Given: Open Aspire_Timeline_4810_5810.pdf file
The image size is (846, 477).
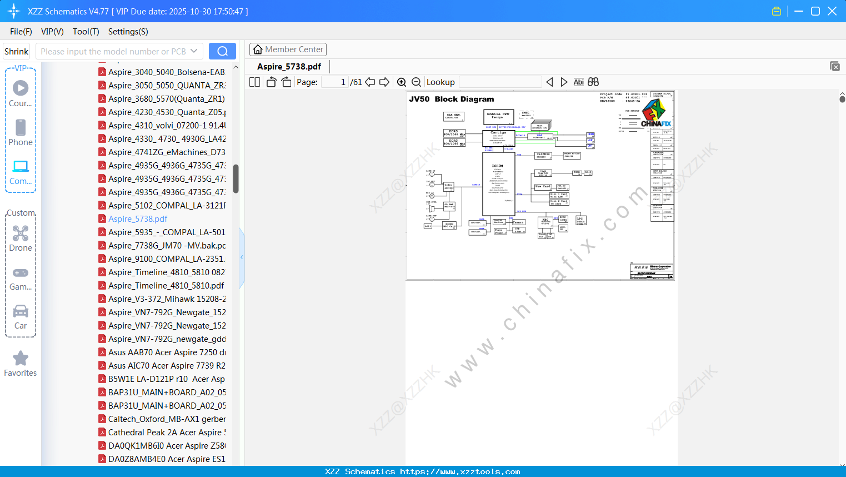Looking at the screenshot, I should [x=162, y=285].
